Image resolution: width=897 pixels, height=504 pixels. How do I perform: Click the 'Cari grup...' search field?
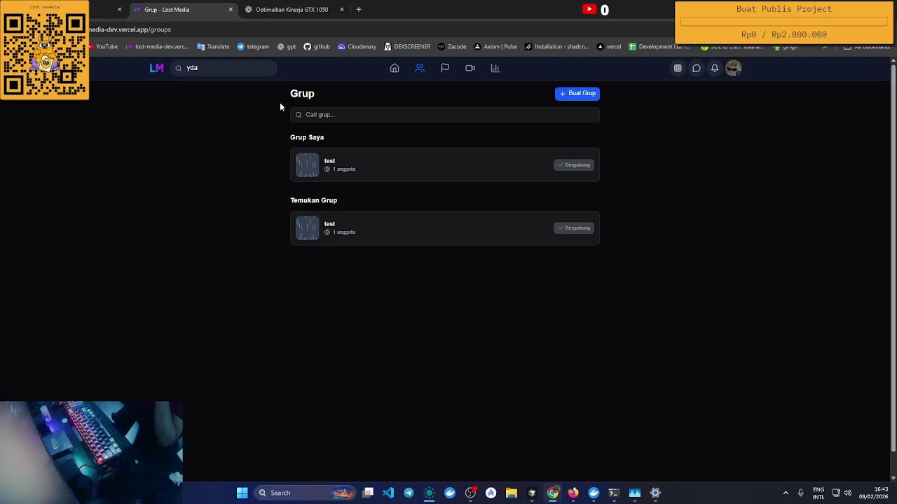pos(445,115)
